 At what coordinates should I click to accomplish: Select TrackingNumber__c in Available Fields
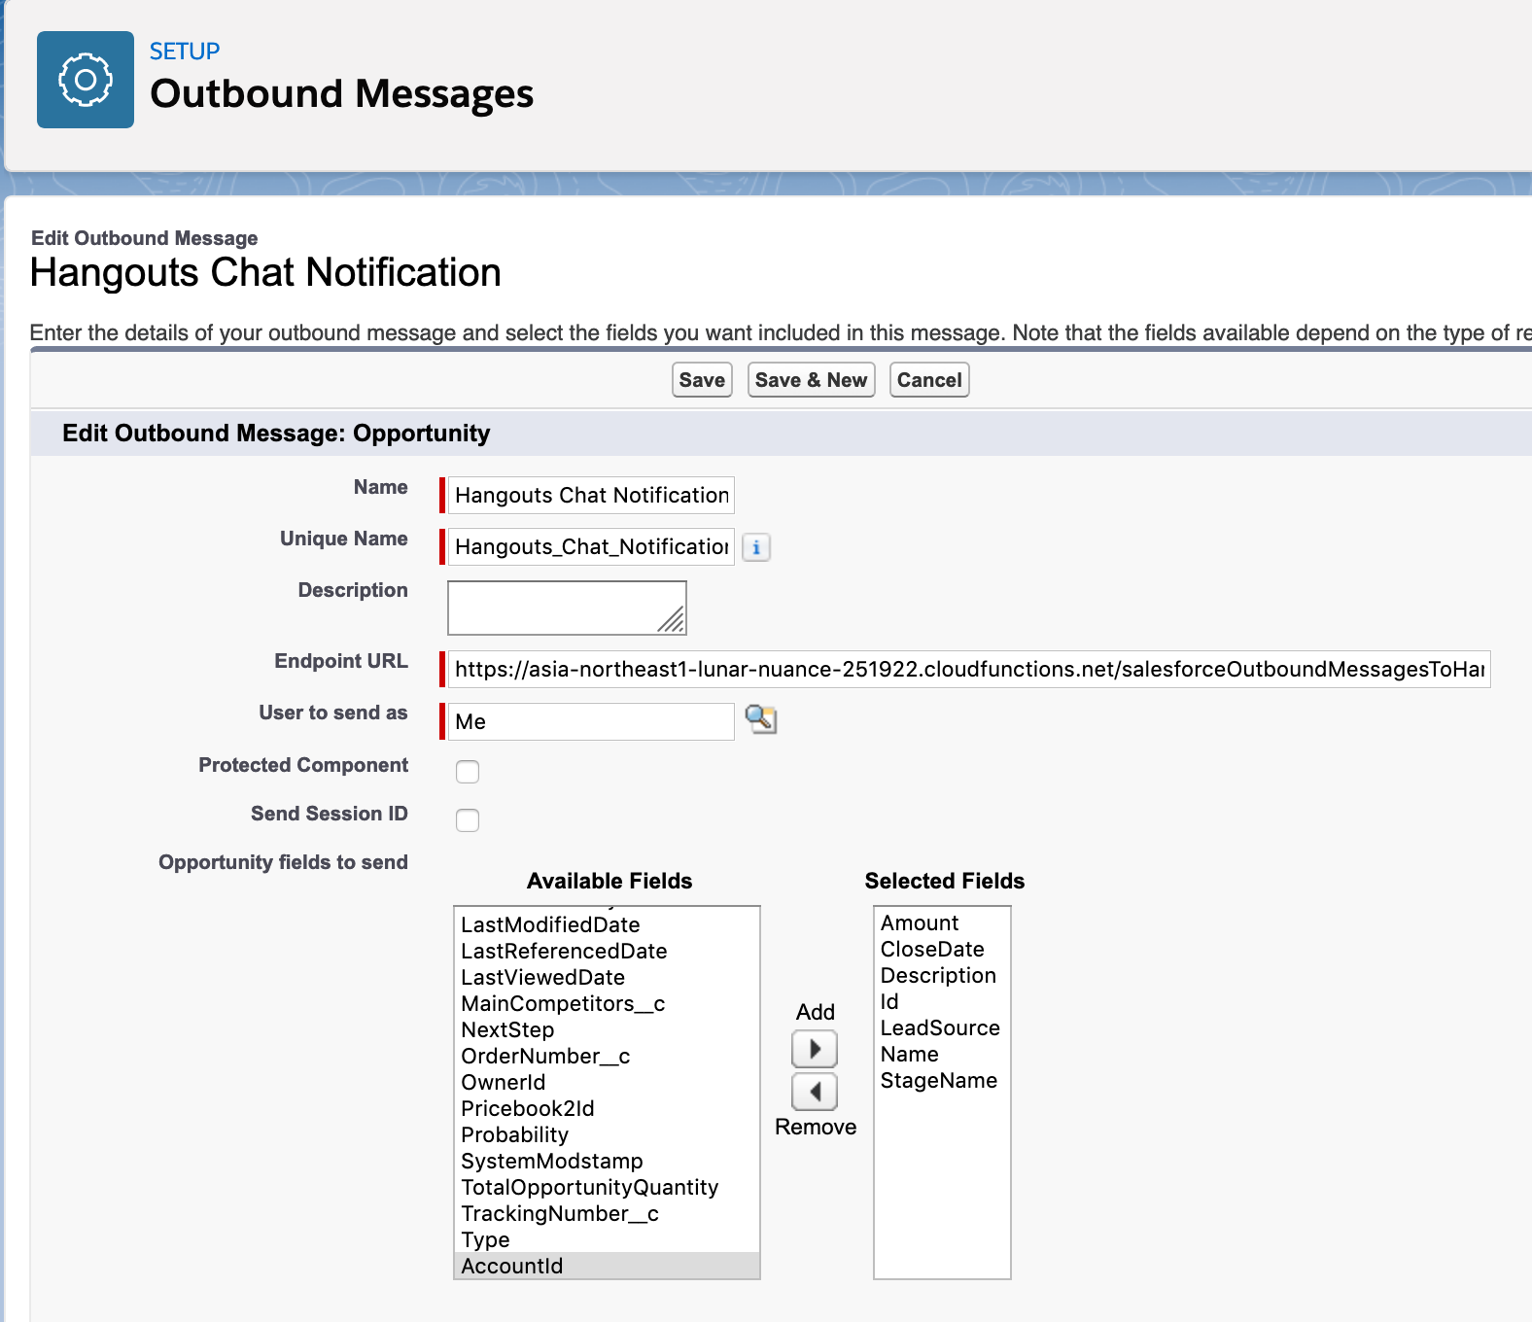click(607, 1213)
